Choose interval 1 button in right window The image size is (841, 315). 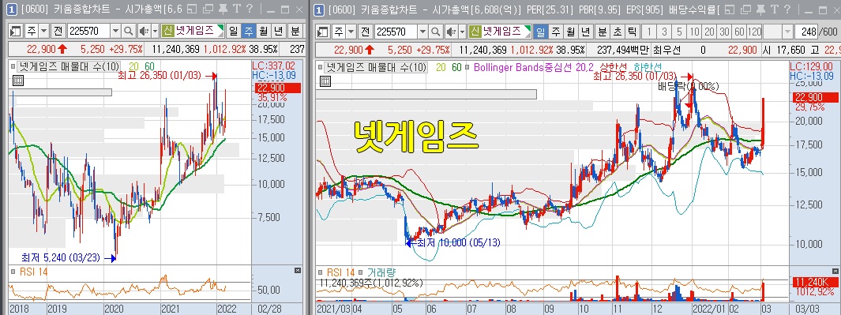point(649,31)
